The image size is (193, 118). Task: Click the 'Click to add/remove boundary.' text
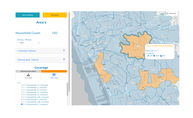tap(160, 46)
